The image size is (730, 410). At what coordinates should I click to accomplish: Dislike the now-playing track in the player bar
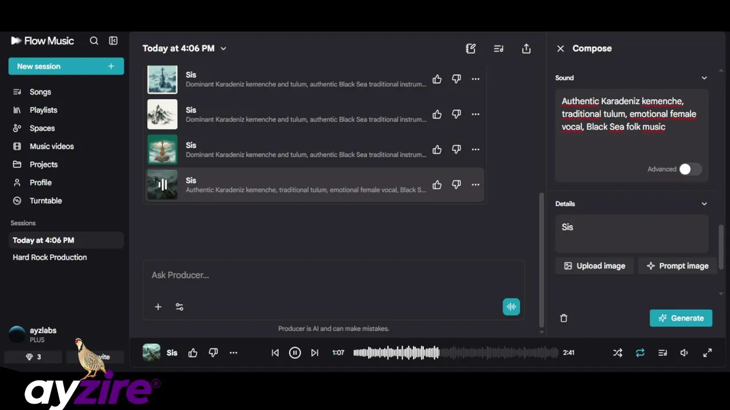(213, 353)
